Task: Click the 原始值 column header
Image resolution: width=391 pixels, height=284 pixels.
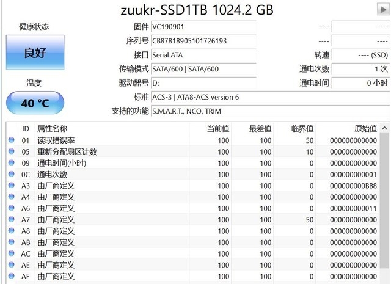Action: tap(365, 129)
